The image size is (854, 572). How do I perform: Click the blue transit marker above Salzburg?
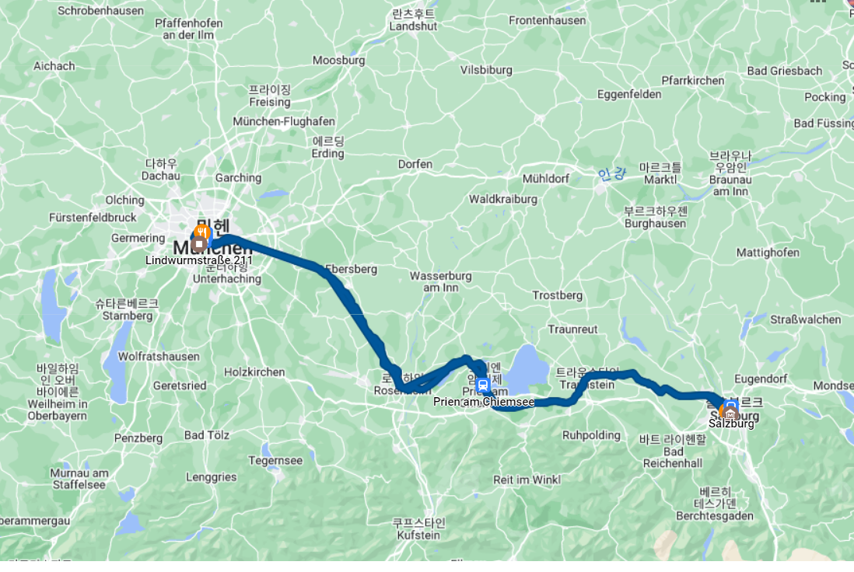click(x=730, y=406)
